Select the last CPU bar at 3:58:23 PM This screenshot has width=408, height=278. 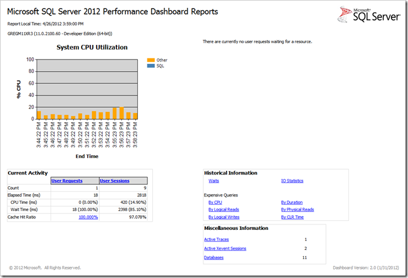click(135, 116)
